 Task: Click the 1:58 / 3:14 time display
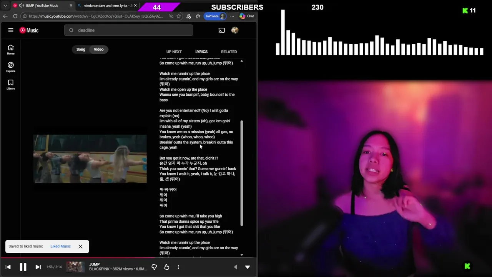tap(54, 267)
